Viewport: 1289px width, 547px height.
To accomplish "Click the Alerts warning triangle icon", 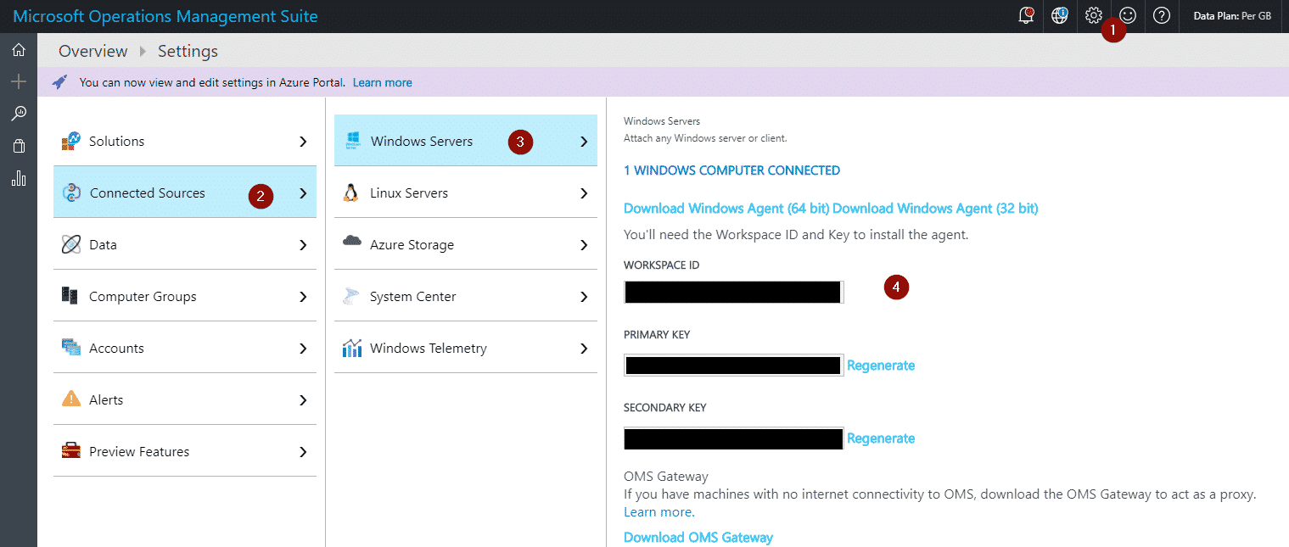I will [71, 399].
